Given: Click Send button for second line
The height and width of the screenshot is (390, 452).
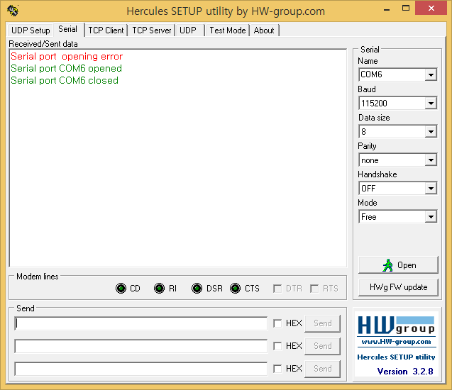Looking at the screenshot, I should (x=323, y=346).
